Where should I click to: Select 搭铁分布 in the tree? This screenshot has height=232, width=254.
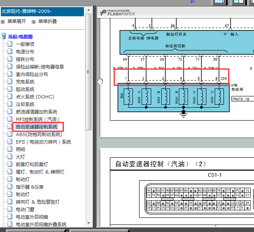(25, 59)
